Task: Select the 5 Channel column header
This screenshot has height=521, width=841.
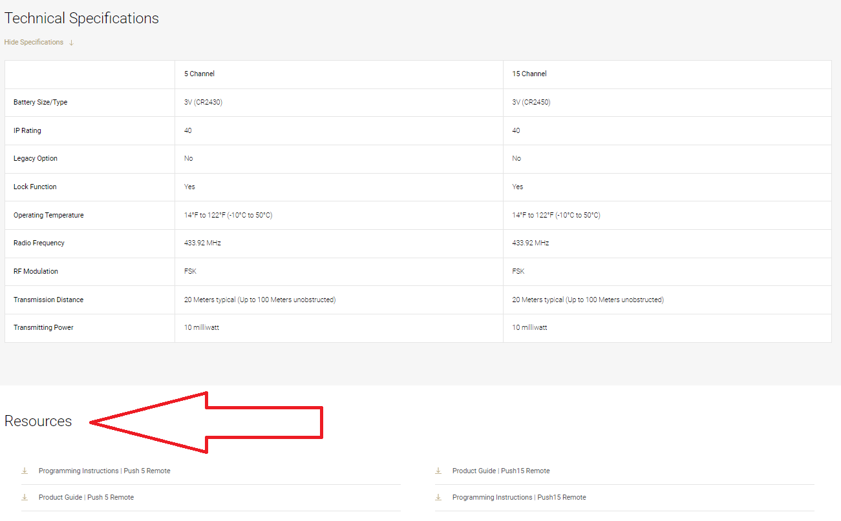Action: click(199, 74)
